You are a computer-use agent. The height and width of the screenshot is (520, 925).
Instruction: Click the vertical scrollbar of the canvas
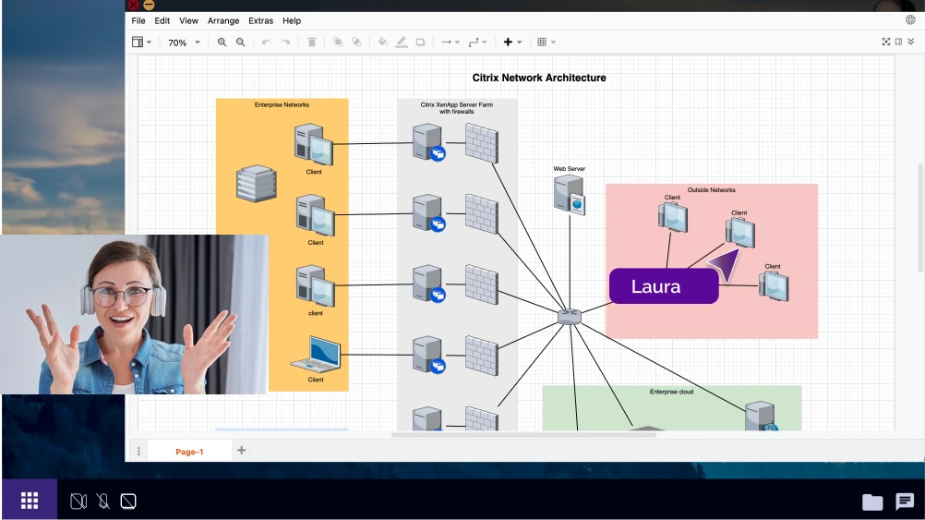coord(920,217)
